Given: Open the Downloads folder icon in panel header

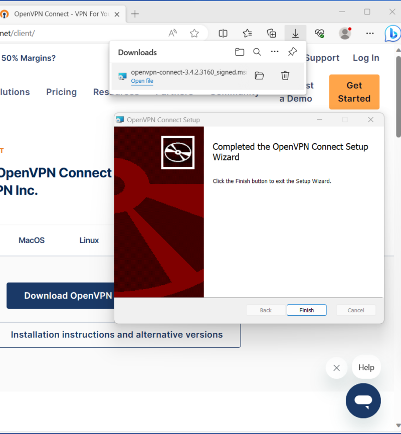Looking at the screenshot, I should pos(240,52).
